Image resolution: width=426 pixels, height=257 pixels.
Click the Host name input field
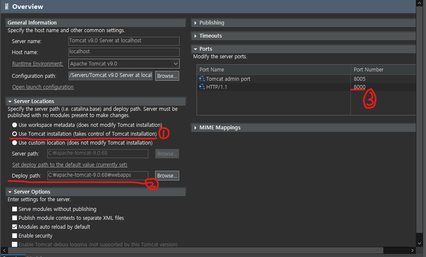[124, 52]
